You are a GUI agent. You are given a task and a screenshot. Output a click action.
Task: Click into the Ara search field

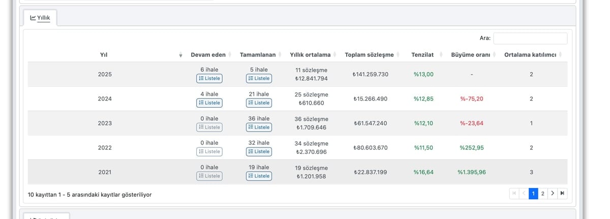[x=530, y=38]
